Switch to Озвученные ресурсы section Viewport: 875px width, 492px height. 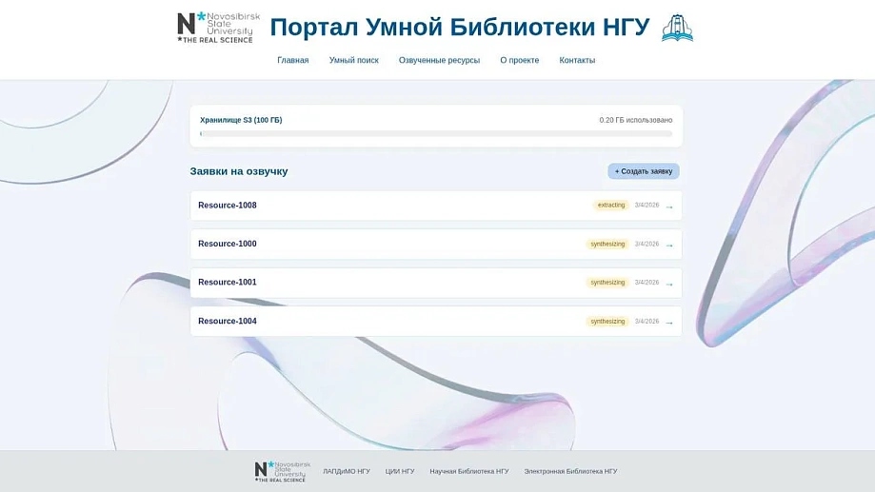tap(439, 60)
